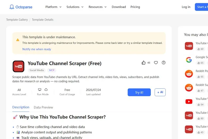Click the like count 46
The height and width of the screenshot is (139, 208).
click(x=149, y=63)
